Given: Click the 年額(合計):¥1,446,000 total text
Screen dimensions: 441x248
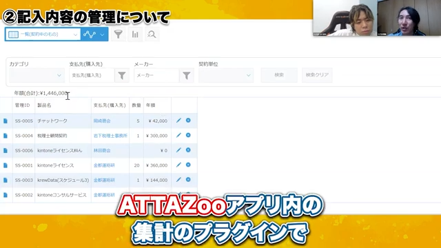Looking at the screenshot, I should coord(41,93).
